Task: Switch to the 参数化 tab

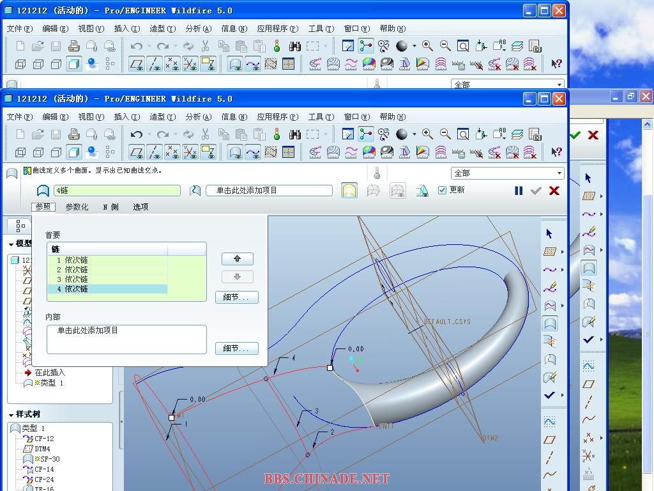Action: click(77, 207)
